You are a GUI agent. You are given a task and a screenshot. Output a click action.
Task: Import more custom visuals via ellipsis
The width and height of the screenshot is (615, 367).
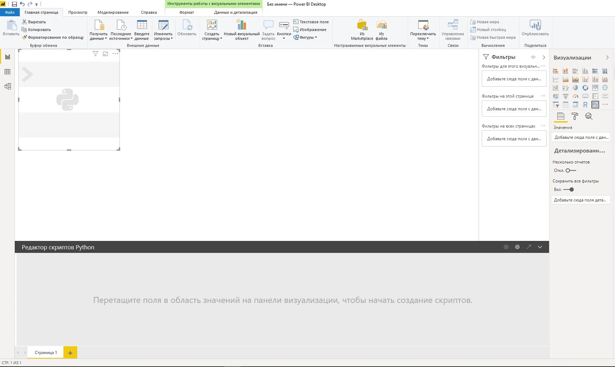tap(605, 105)
